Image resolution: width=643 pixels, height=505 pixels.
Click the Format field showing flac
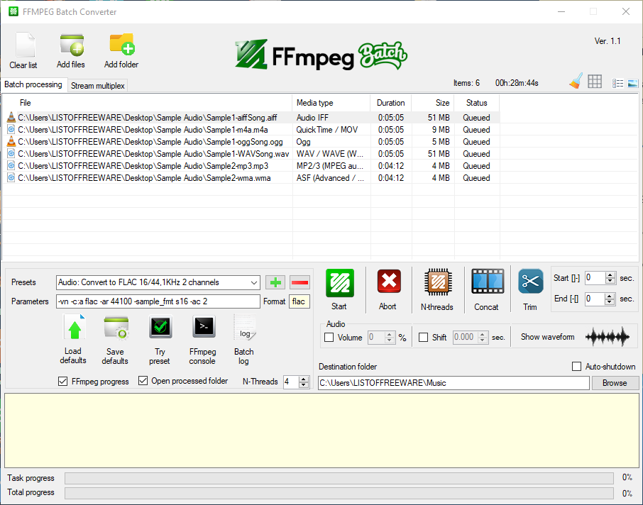tap(299, 301)
